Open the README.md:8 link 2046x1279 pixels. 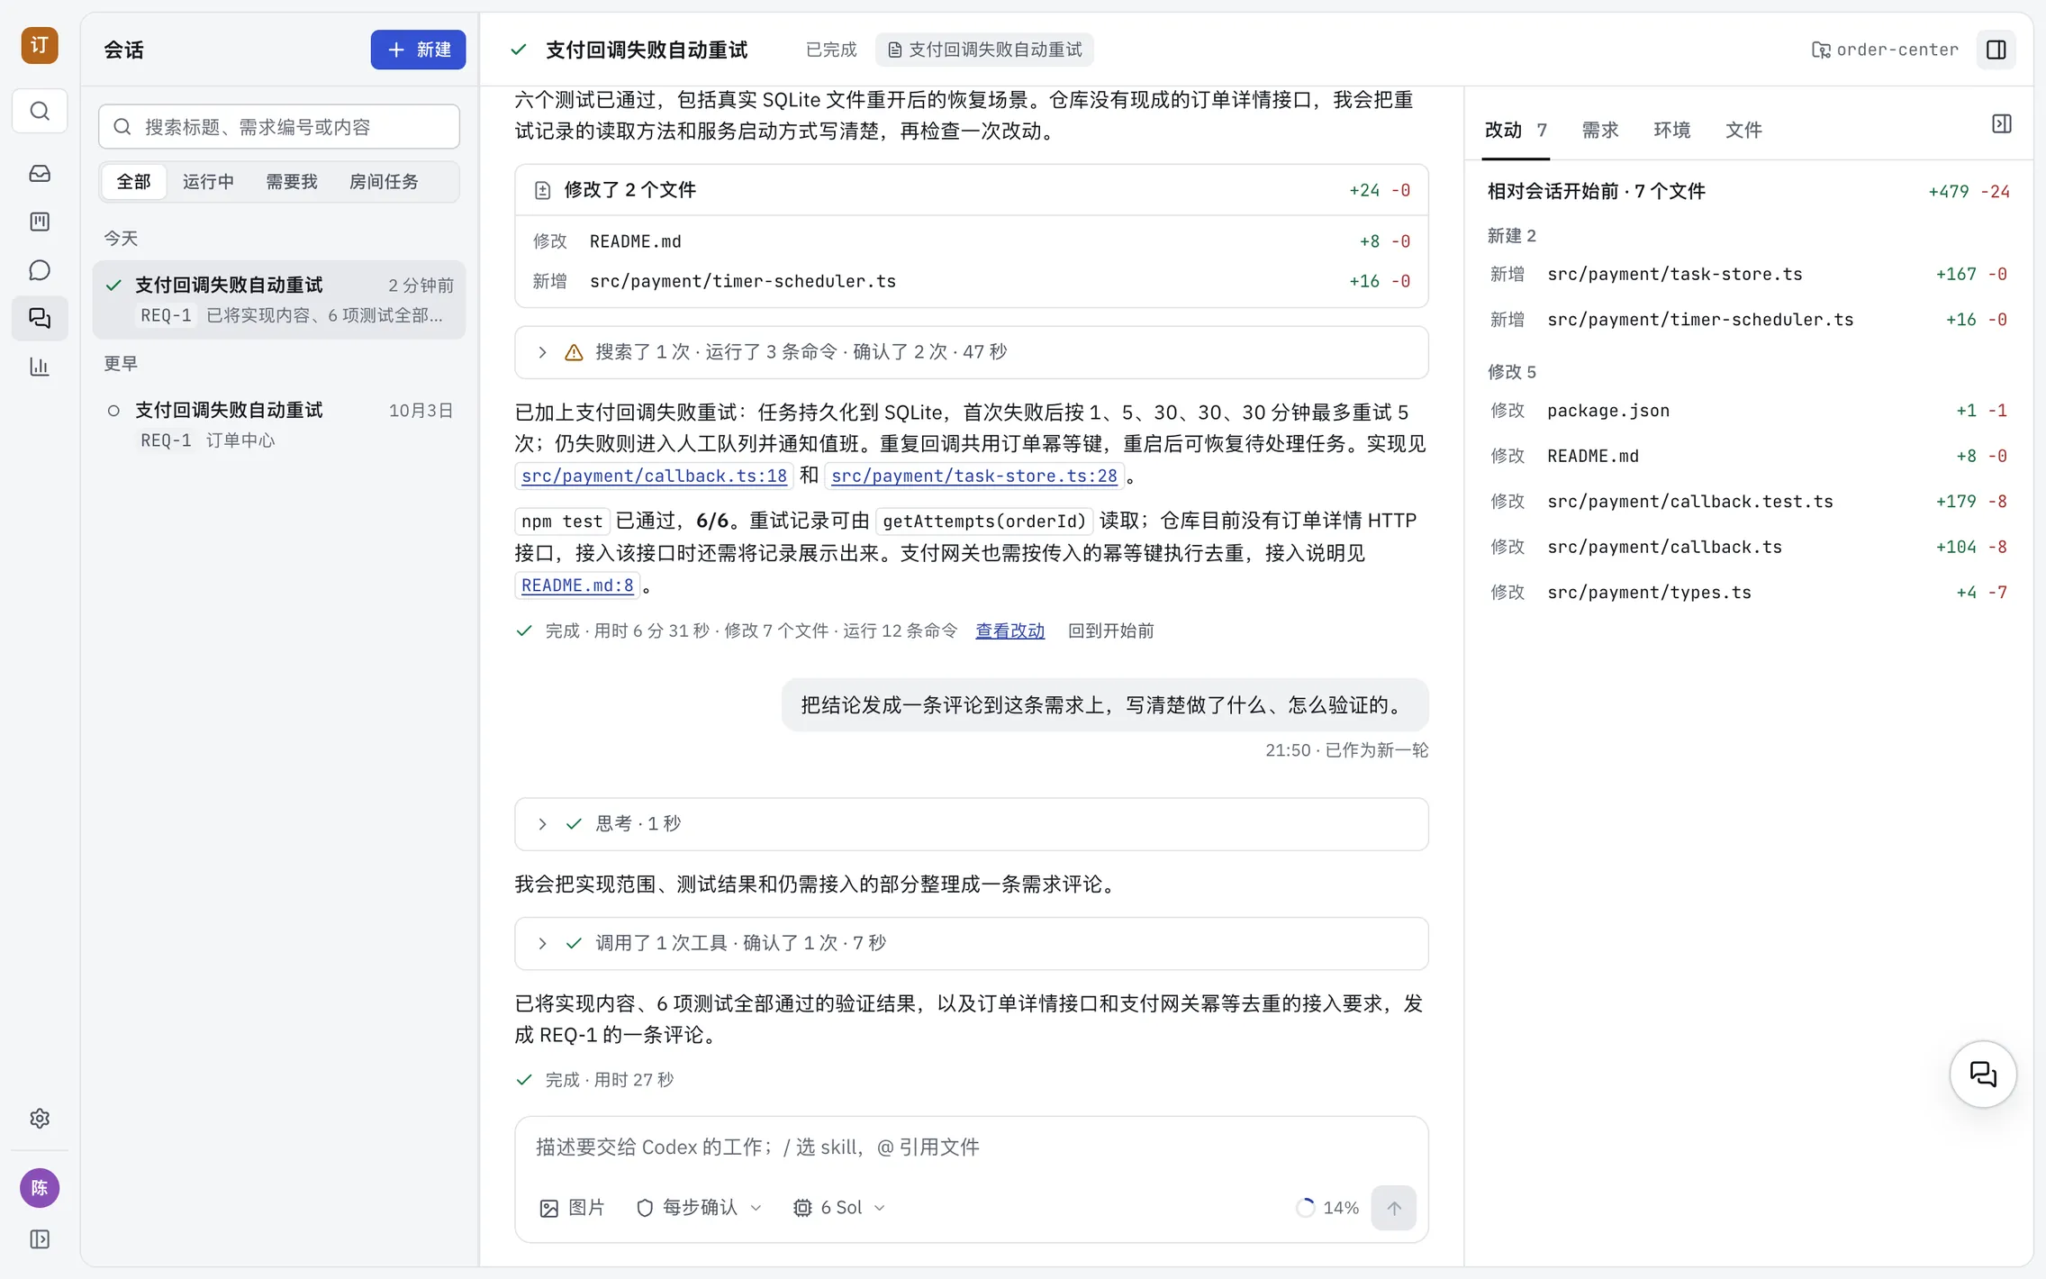(x=577, y=585)
